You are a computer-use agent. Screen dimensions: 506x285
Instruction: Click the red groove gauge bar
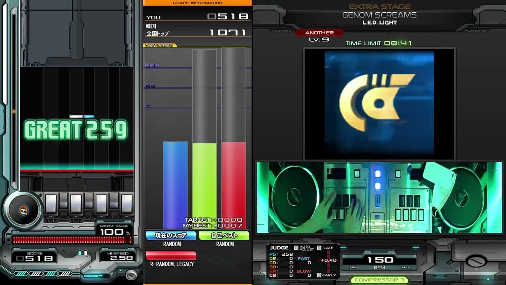(x=72, y=239)
